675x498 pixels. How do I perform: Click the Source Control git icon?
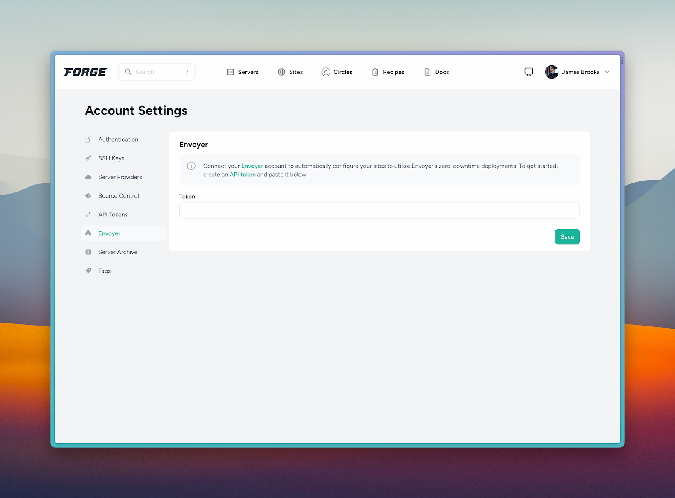pyautogui.click(x=88, y=195)
